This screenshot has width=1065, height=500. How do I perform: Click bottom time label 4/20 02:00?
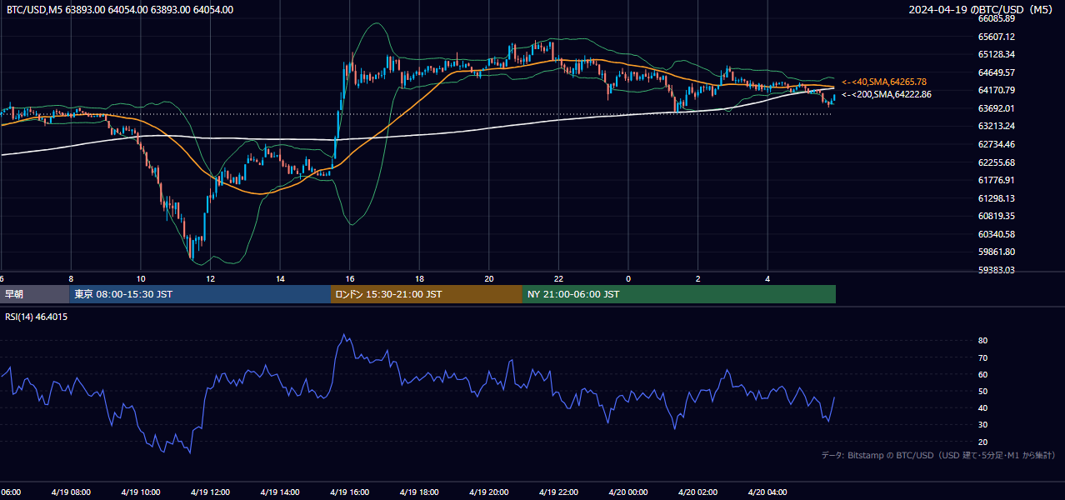[x=697, y=492]
